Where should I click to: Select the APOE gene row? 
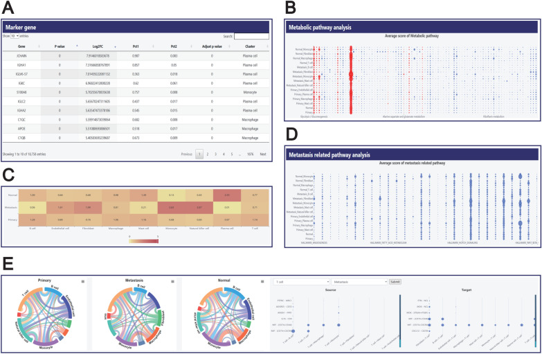point(136,129)
